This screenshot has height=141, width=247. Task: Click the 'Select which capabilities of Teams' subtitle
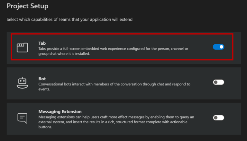[69, 20]
